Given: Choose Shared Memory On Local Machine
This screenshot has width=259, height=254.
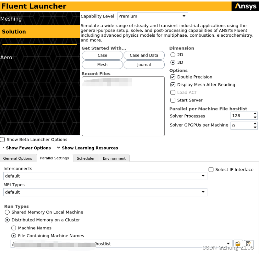Looking at the screenshot, I should (x=7, y=212).
